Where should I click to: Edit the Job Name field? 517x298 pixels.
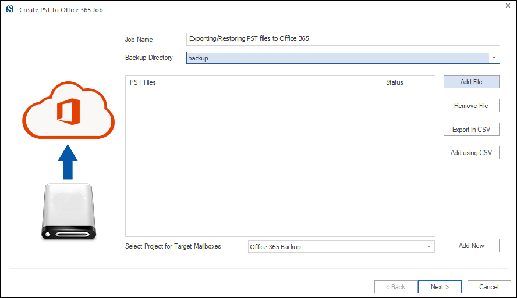point(343,39)
